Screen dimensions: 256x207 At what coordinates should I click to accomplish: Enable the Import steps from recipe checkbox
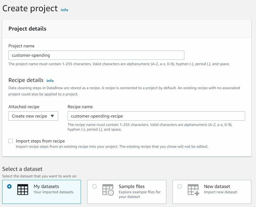[11, 141]
